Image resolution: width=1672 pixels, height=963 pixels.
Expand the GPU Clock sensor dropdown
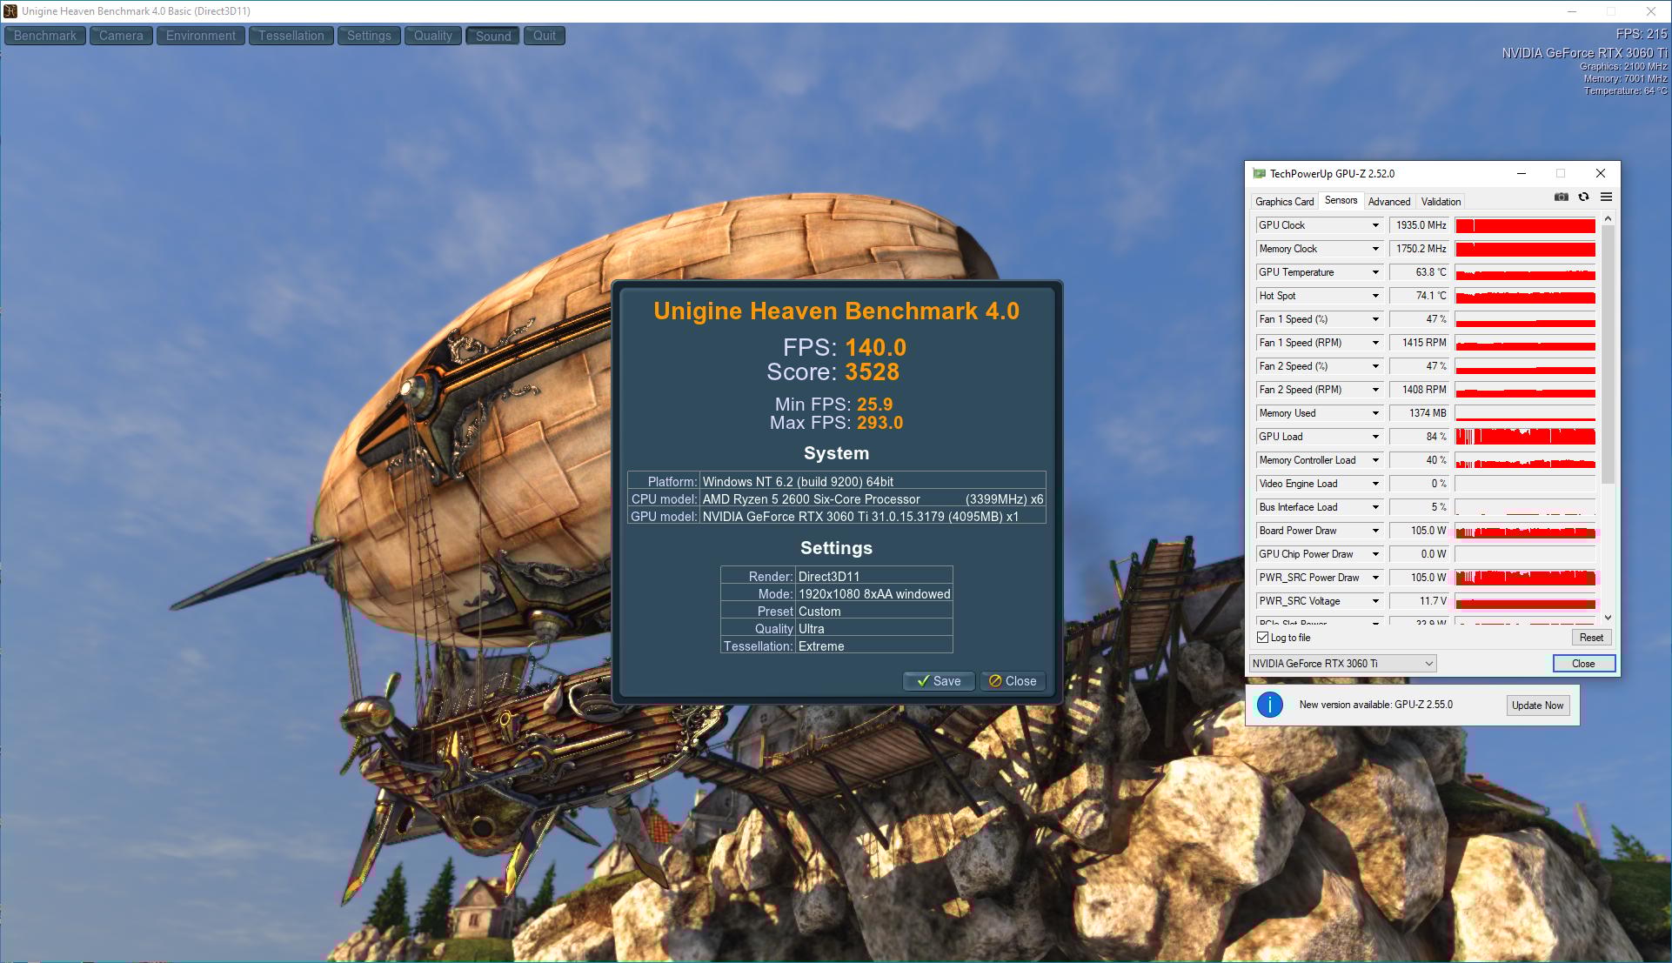[1375, 225]
